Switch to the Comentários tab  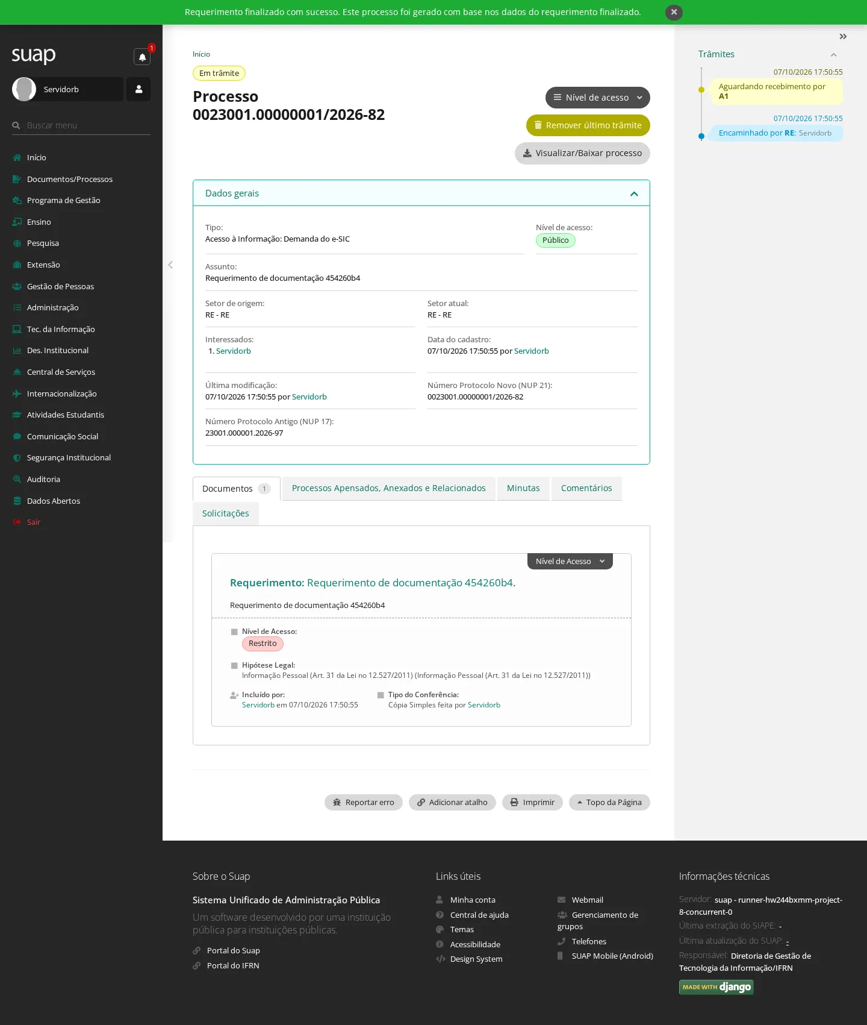(586, 488)
